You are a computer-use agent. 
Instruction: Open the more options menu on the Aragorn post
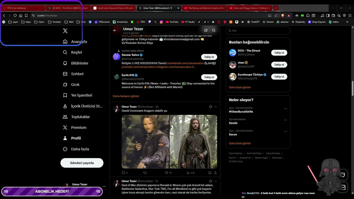pyautogui.click(x=215, y=107)
